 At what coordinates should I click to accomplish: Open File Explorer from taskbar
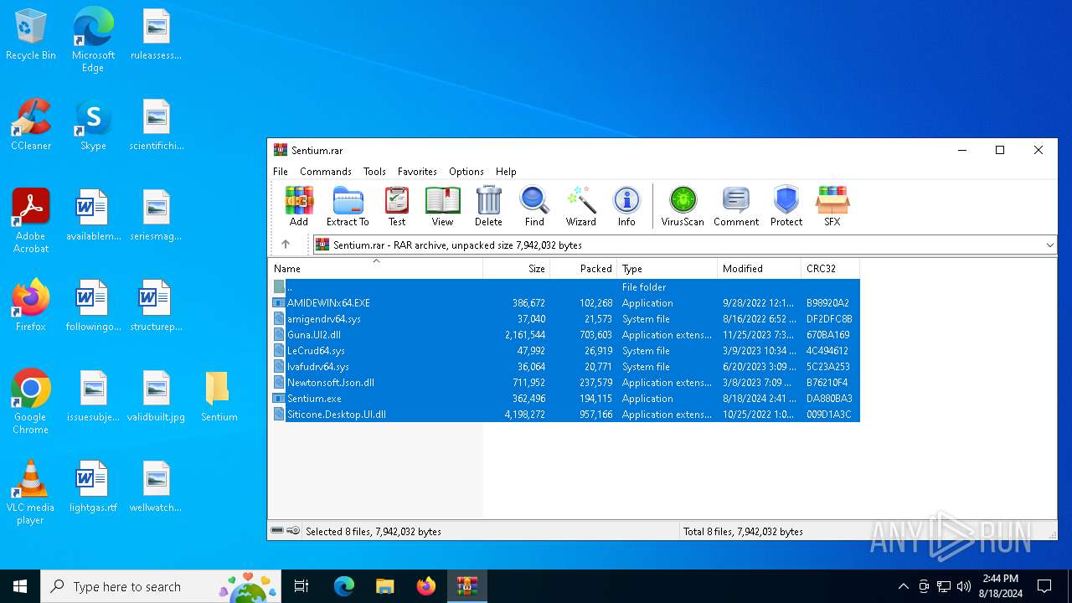[384, 586]
